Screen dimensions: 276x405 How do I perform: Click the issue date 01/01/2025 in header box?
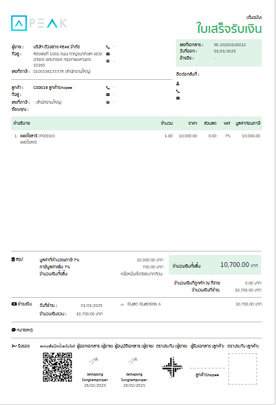click(225, 51)
